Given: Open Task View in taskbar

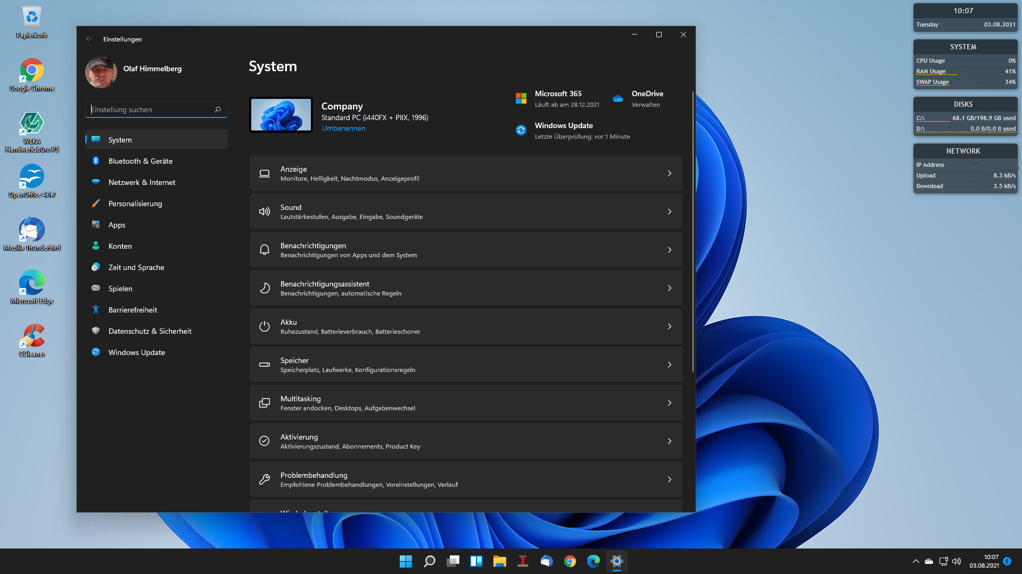Looking at the screenshot, I should coord(452,561).
